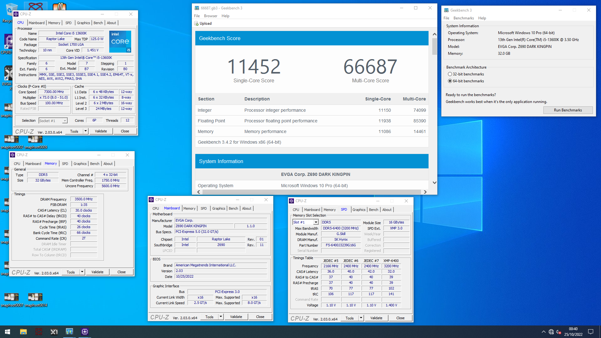The image size is (601, 338).
Task: Open the notification center icon
Action: point(591,332)
